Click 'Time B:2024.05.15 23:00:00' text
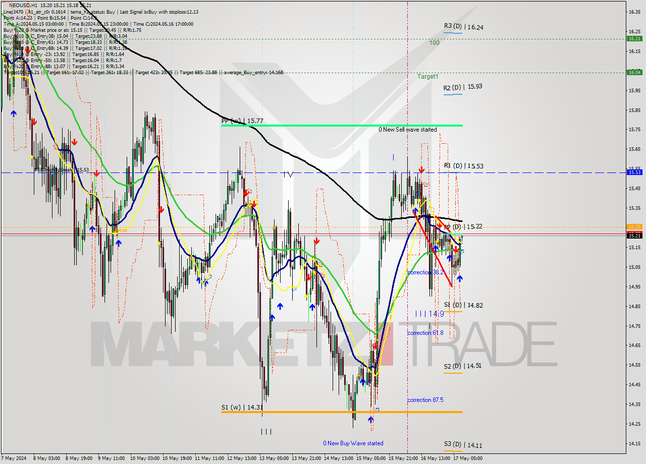This screenshot has height=464, width=646. [x=98, y=24]
